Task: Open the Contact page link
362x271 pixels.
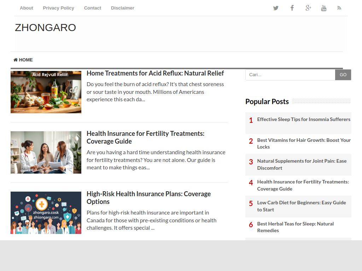Action: 93,8
